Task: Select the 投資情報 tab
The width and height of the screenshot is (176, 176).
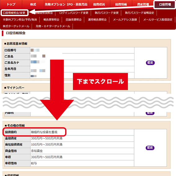Action: click(x=121, y=4)
